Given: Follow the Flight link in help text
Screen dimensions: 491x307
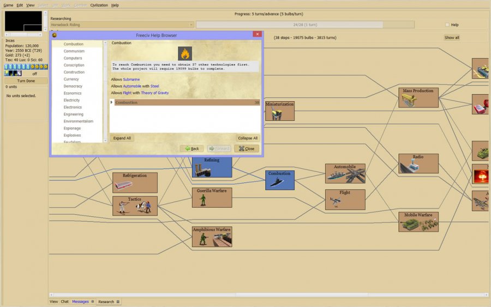Looking at the screenshot, I should tap(127, 93).
